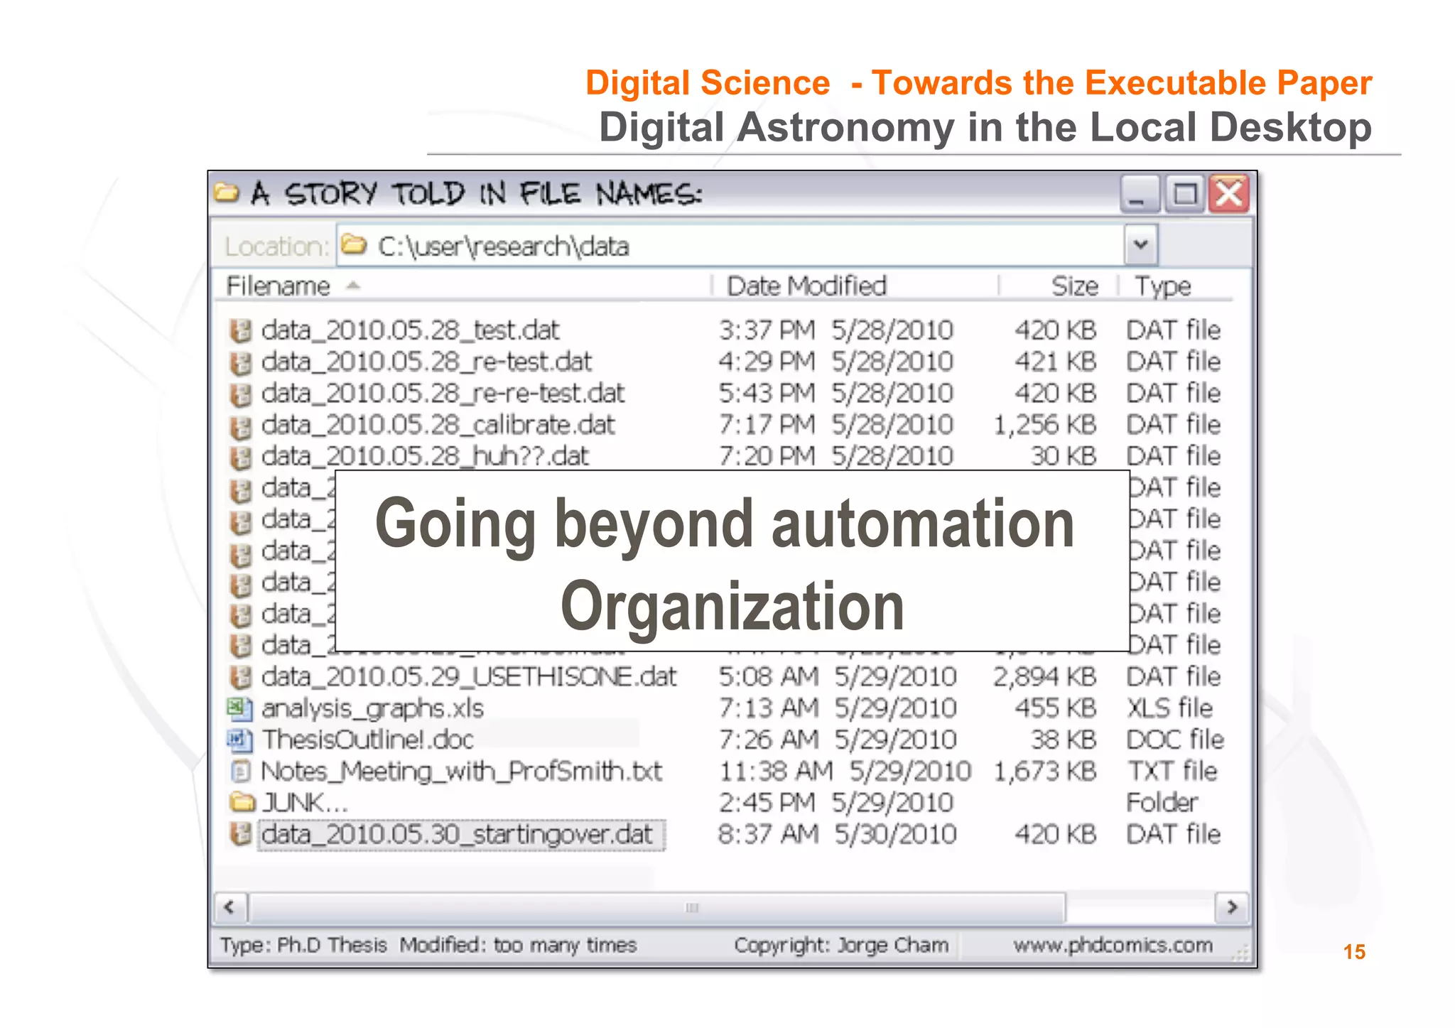
Task: Click the Word icon of ThesisOutline!.doc
Action: tap(240, 740)
